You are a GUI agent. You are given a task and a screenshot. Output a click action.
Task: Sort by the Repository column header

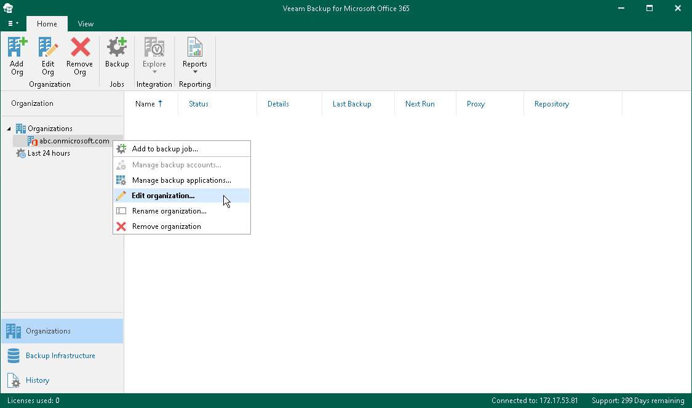[552, 104]
